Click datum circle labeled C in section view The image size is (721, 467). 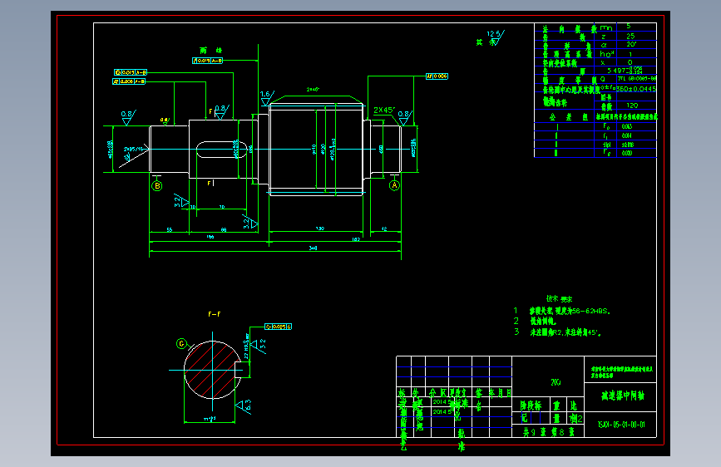click(x=181, y=344)
